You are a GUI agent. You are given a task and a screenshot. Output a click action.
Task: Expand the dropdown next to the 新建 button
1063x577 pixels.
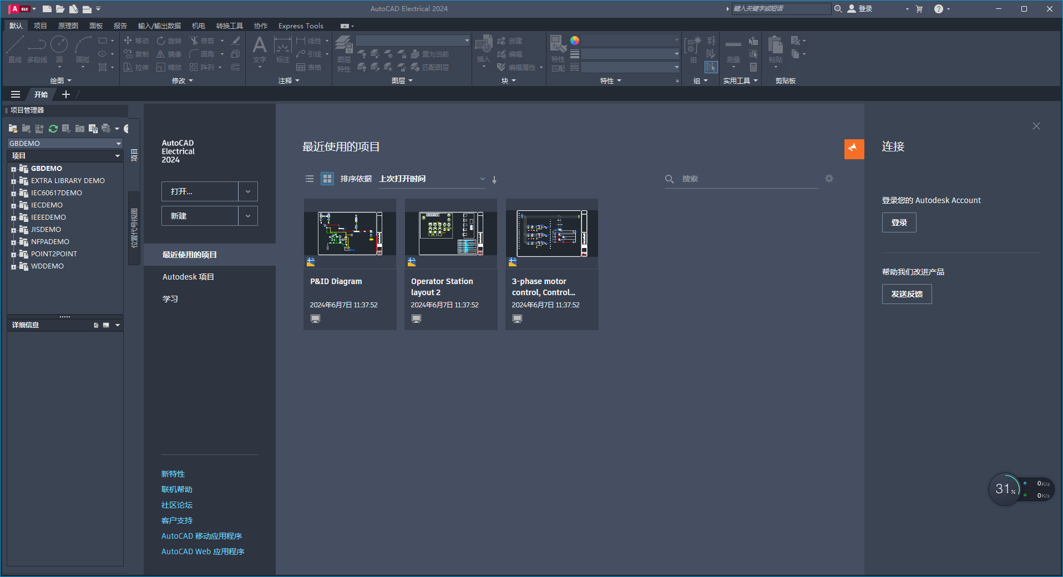click(x=247, y=215)
